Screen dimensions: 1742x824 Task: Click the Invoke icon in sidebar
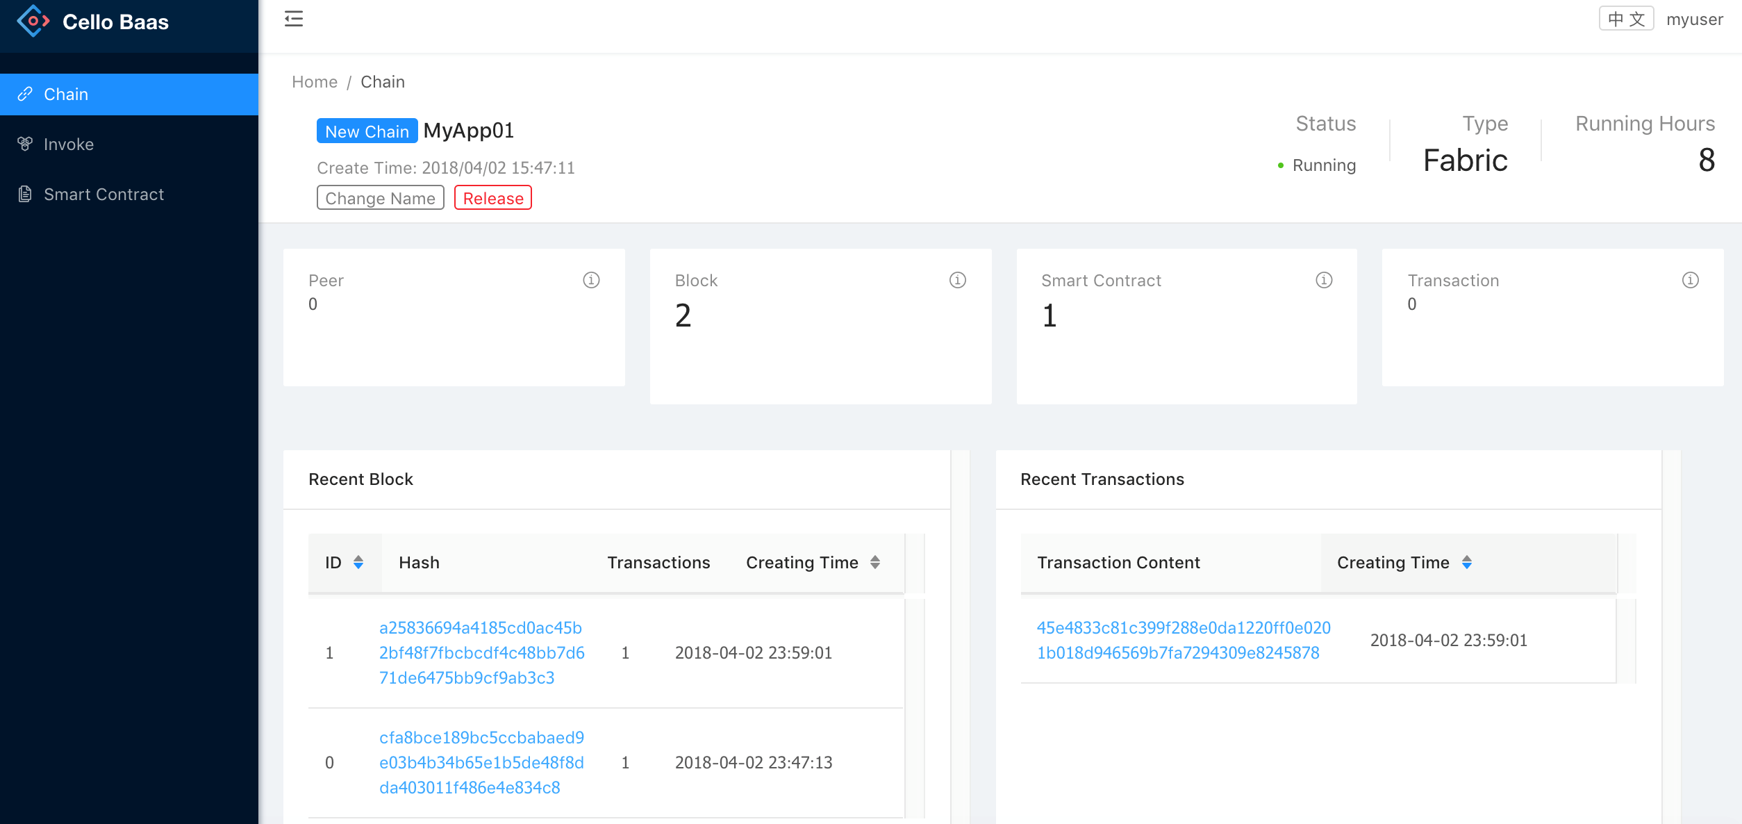[25, 144]
